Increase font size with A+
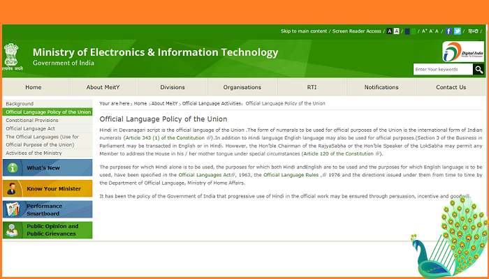Image resolution: width=489 pixels, height=279 pixels. coord(423,31)
